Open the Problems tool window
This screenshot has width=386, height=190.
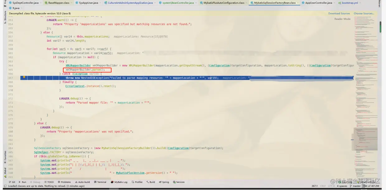64,182
